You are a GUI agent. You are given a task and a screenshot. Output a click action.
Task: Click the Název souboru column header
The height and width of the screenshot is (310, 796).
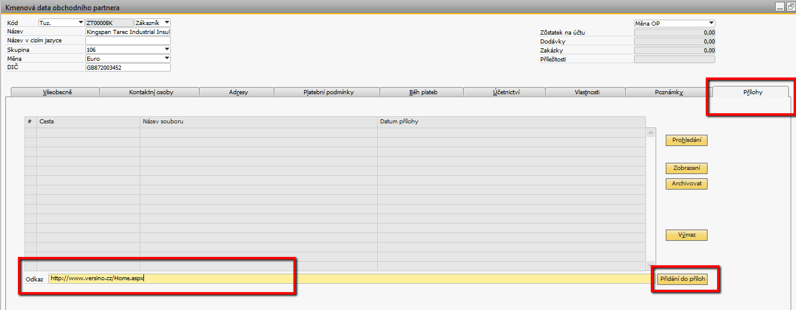pyautogui.click(x=258, y=122)
